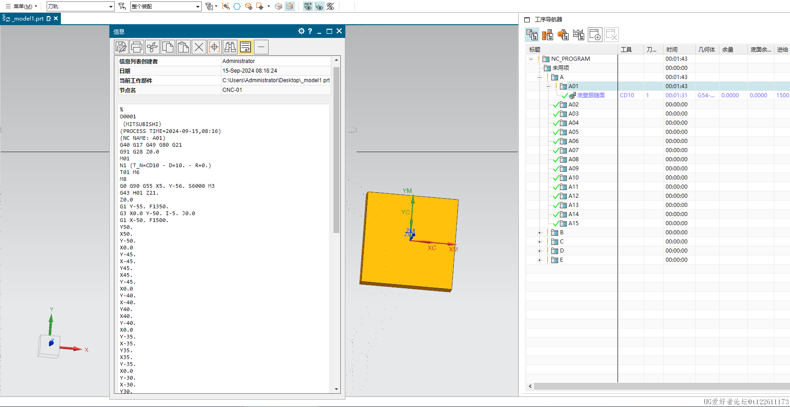This screenshot has width=790, height=407.
Task: Open Find with the binoculars icon
Action: tap(230, 47)
